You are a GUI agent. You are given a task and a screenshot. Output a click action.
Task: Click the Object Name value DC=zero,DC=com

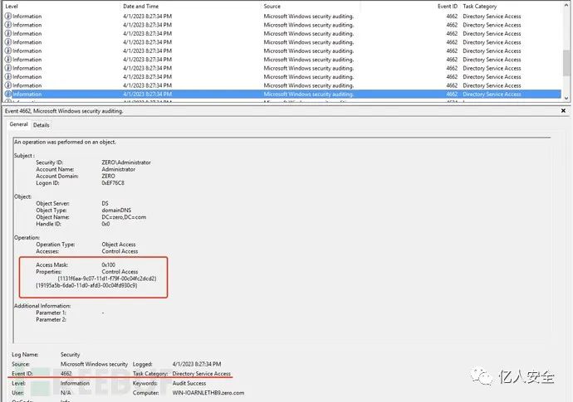pyautogui.click(x=125, y=217)
